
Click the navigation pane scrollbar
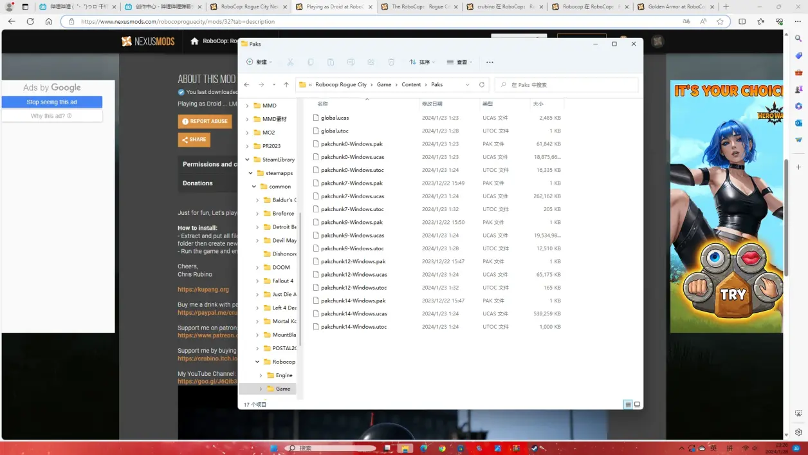pyautogui.click(x=300, y=278)
